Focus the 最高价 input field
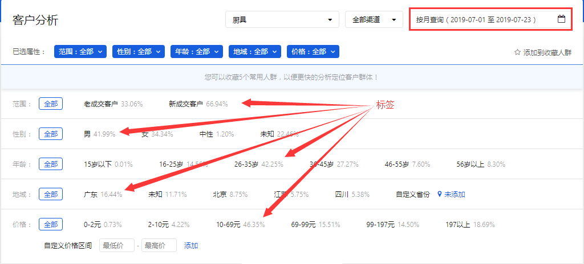Screen dimensions: 584x264 tap(159, 245)
